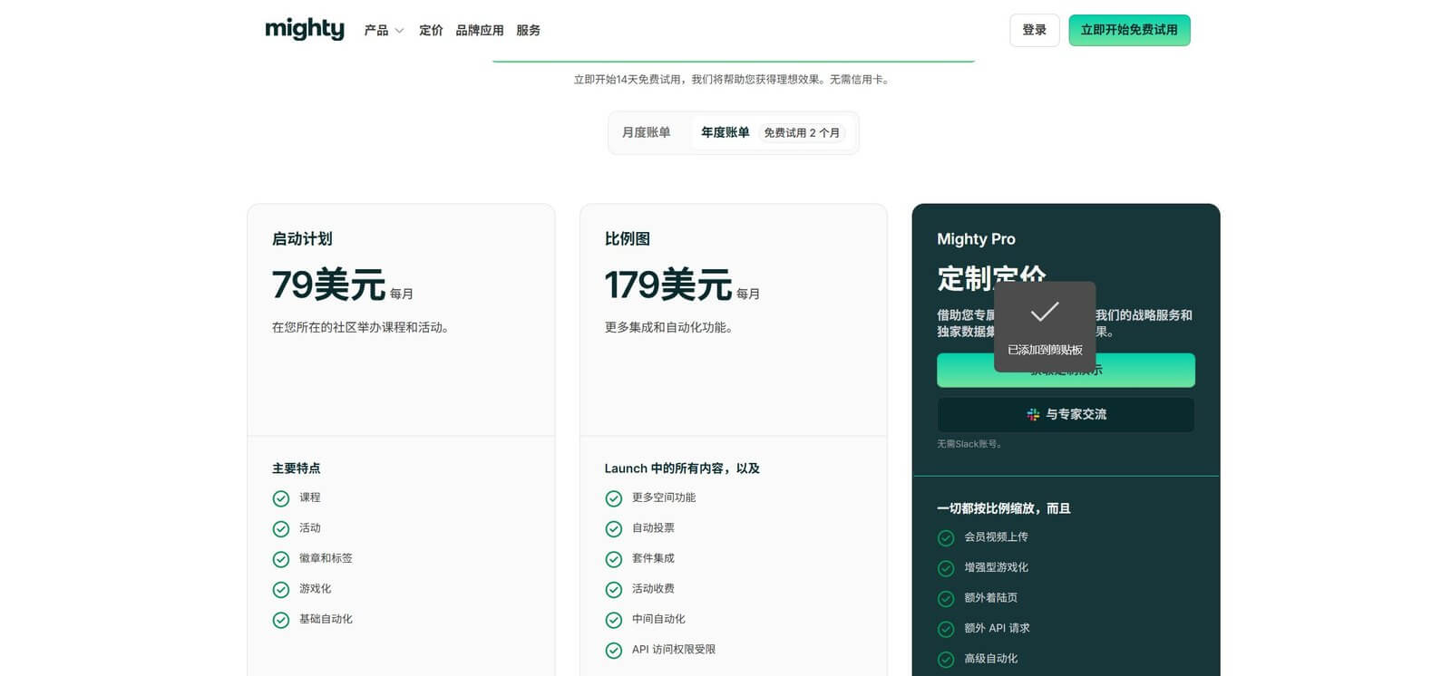Open the 定价 menu item
The height and width of the screenshot is (676, 1451).
coord(431,30)
